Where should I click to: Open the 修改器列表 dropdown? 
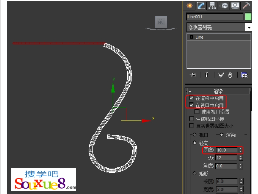click(x=249, y=28)
